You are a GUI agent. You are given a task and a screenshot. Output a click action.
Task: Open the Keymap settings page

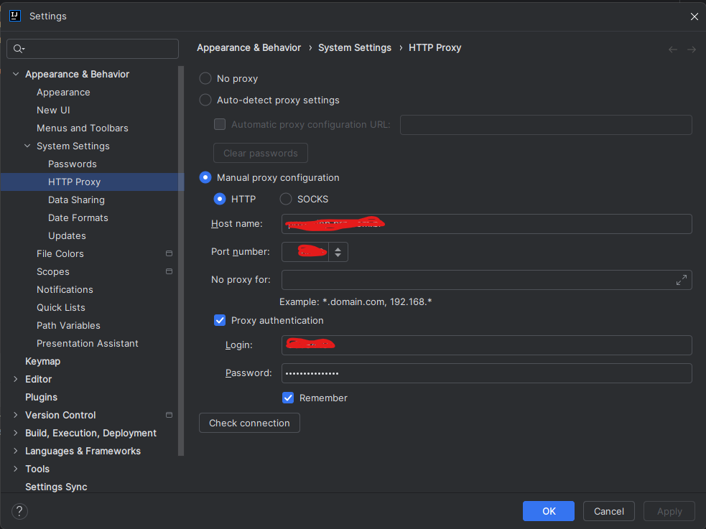tap(42, 361)
